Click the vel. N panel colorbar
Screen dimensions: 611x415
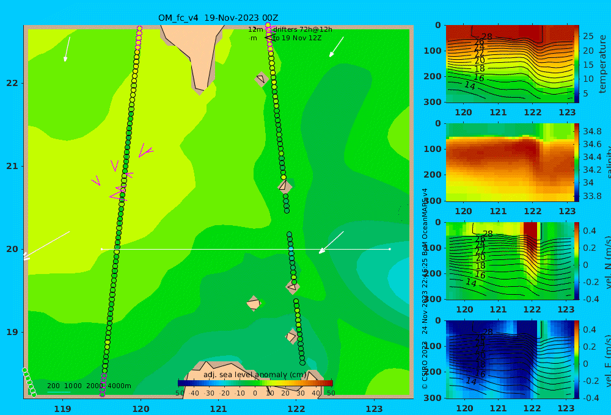click(x=577, y=261)
